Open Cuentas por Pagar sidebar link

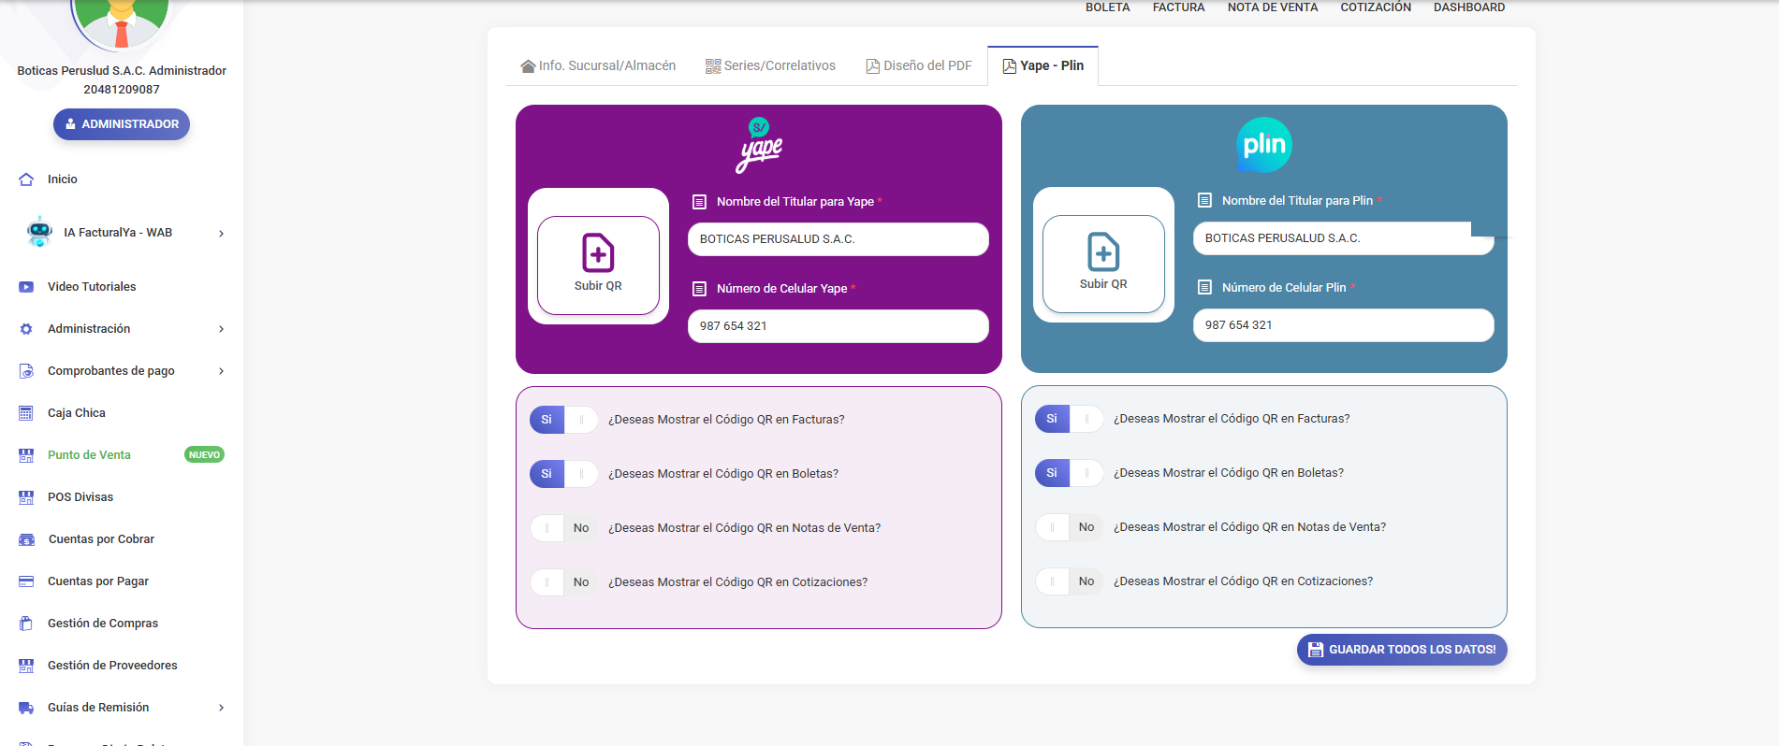(x=98, y=581)
